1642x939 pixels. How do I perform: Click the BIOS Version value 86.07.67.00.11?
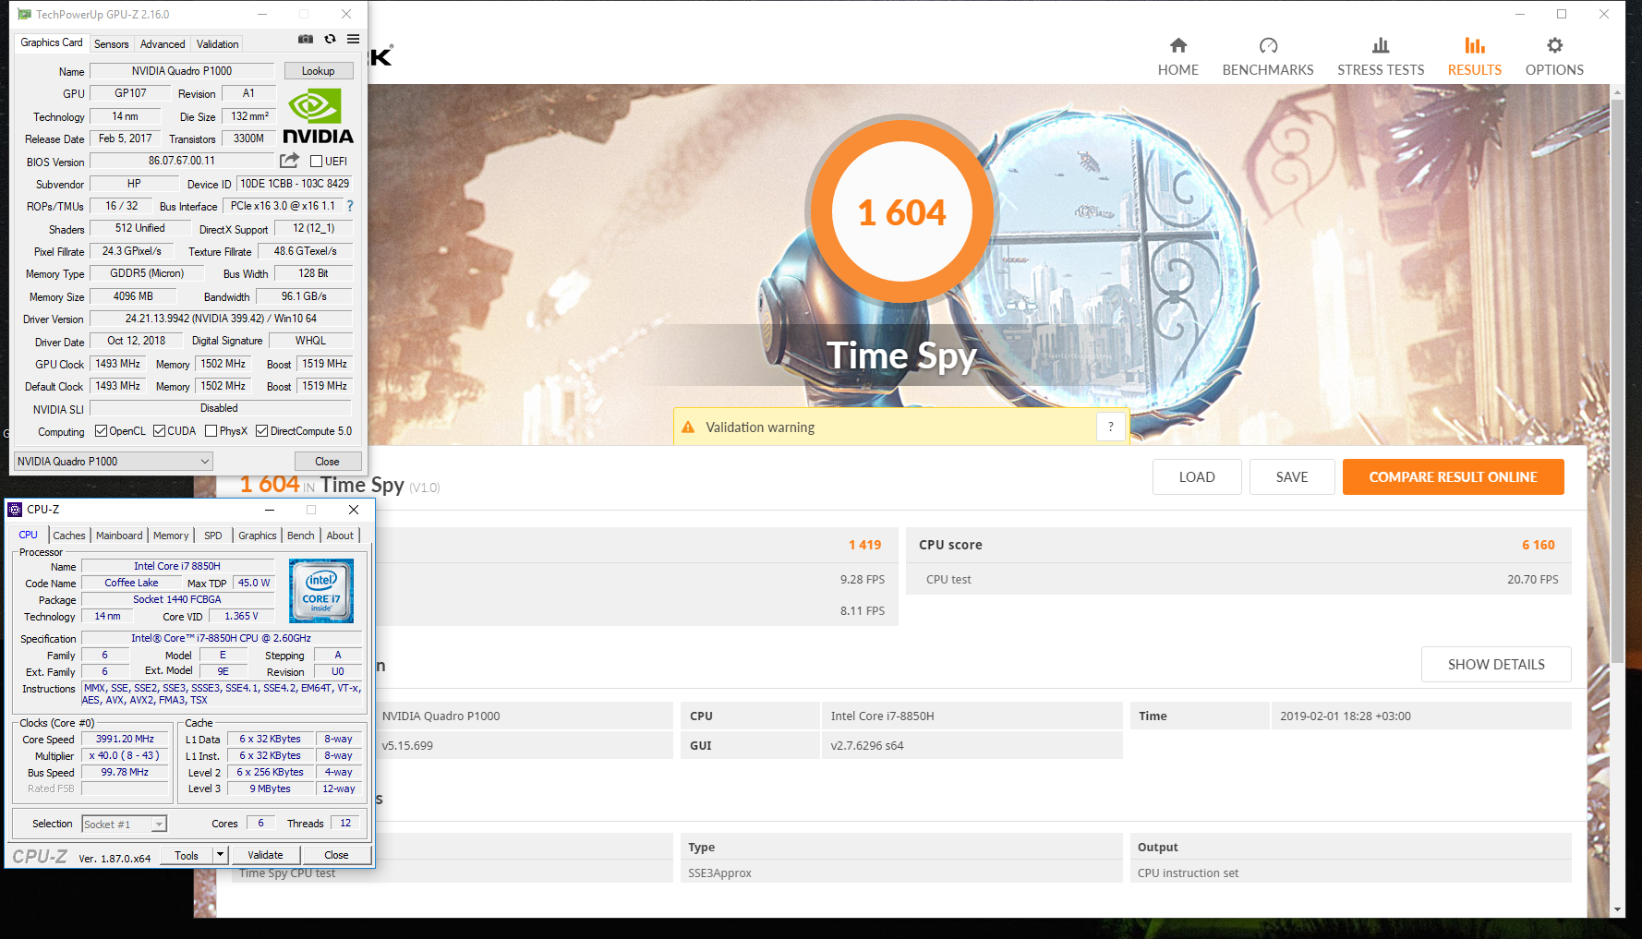click(x=182, y=161)
